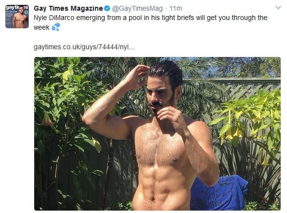The width and height of the screenshot is (287, 213).
Task: Click the shirtless figure in avatar thumbnail
Action: (19, 19)
